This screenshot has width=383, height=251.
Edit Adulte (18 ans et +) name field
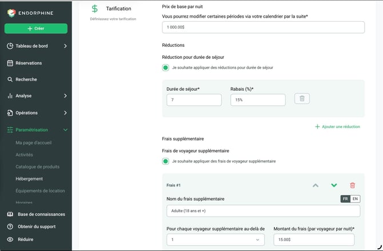click(x=264, y=211)
